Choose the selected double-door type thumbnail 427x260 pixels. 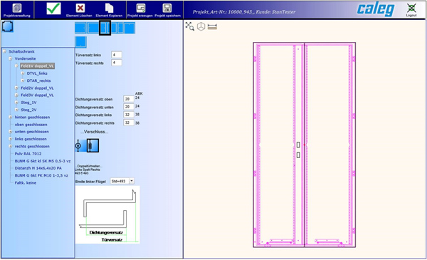pos(105,28)
